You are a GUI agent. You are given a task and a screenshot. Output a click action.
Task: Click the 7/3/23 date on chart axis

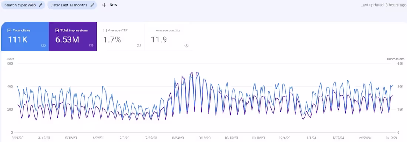coord(124,138)
